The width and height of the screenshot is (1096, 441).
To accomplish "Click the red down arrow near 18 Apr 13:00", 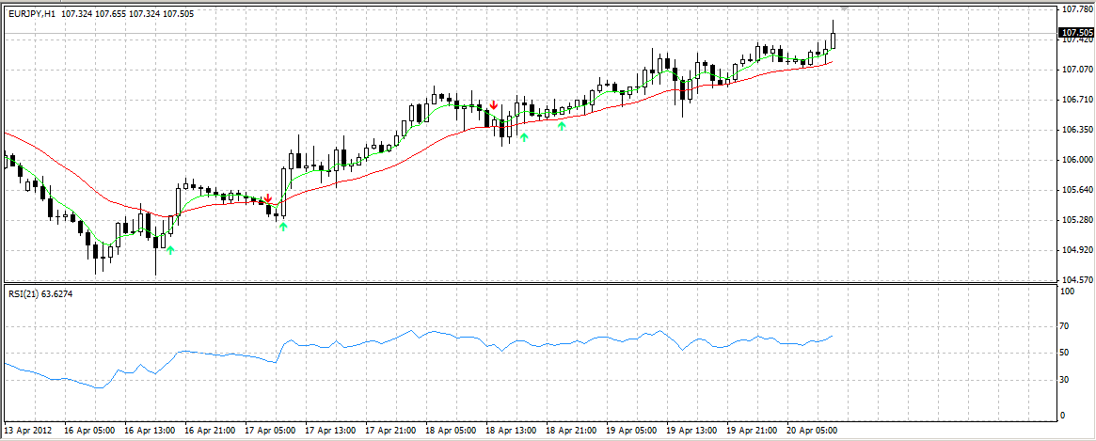I will [x=494, y=104].
